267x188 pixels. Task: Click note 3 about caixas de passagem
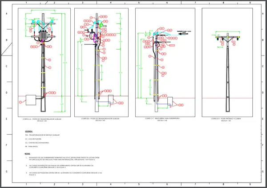[x=64, y=174]
